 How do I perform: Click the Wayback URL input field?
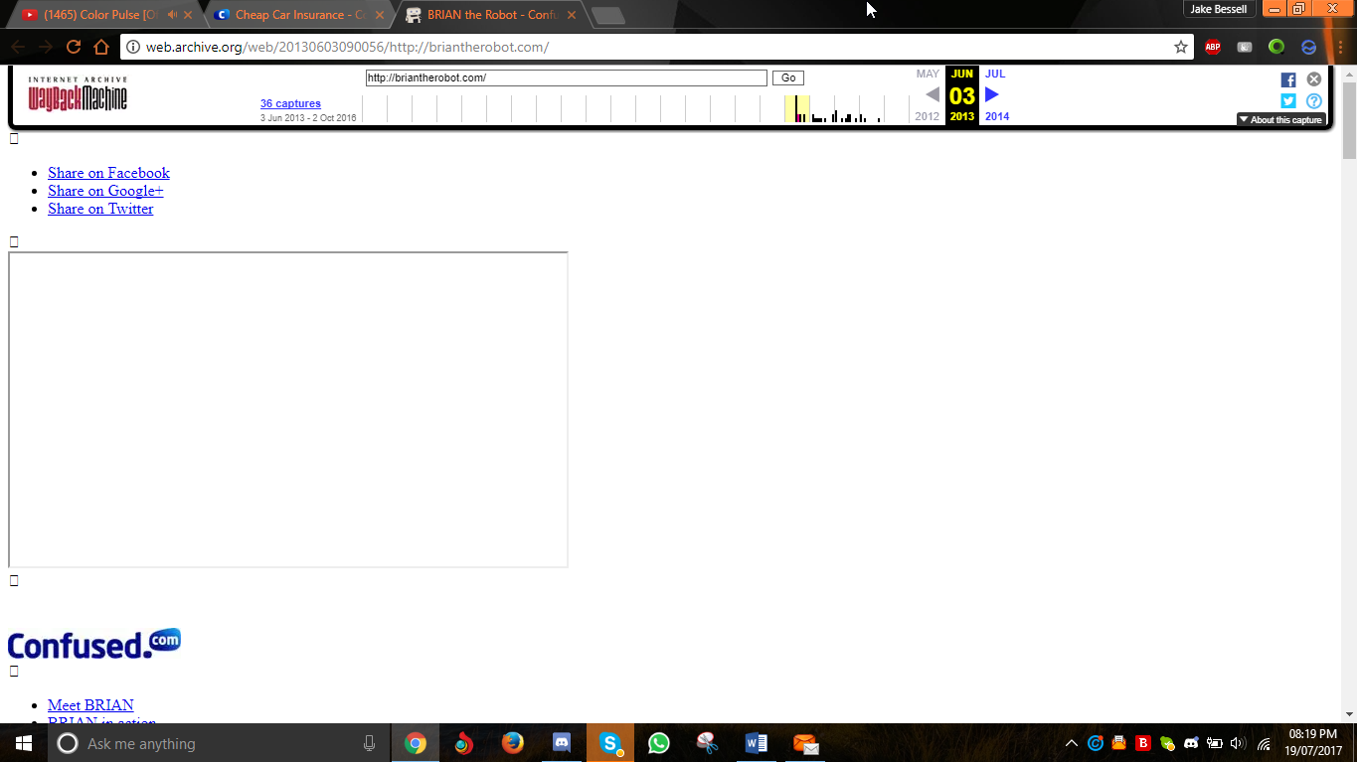point(566,77)
